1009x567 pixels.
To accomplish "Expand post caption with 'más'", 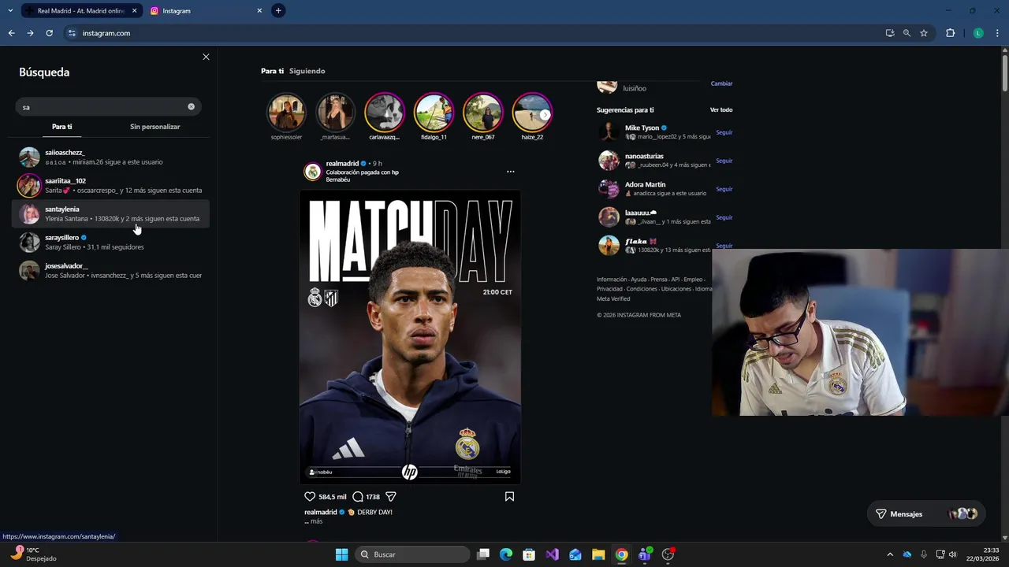I will (316, 521).
